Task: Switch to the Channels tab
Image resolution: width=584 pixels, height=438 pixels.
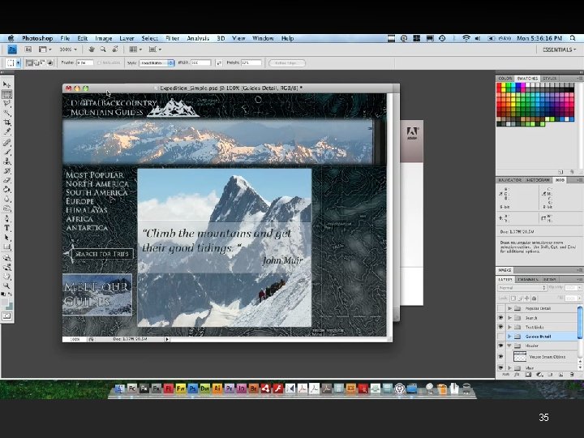Action: [x=528, y=279]
